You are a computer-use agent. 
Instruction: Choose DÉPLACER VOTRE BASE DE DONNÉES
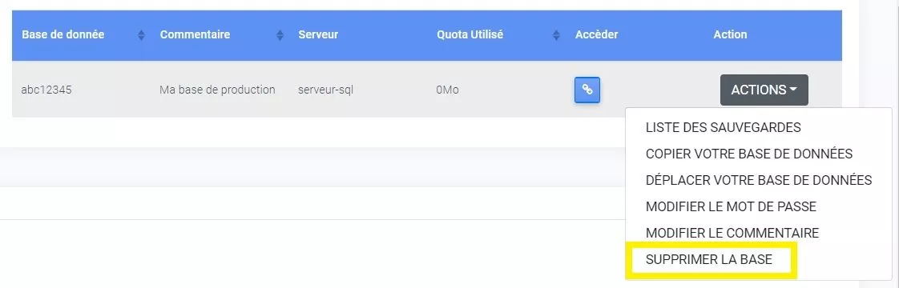click(759, 180)
